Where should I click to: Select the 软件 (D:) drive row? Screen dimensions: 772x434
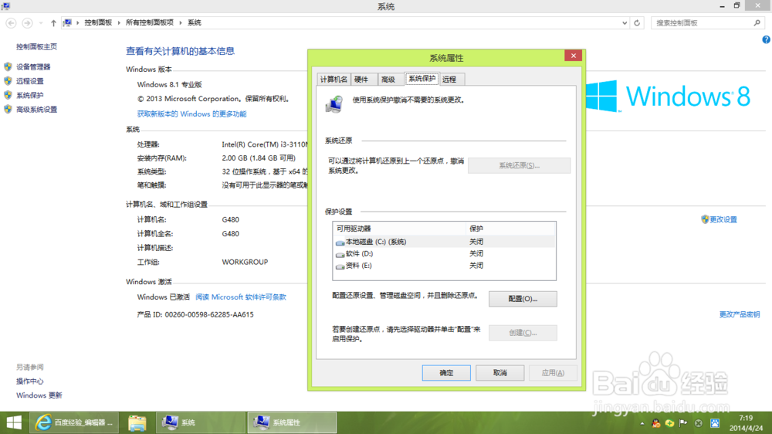[444, 254]
